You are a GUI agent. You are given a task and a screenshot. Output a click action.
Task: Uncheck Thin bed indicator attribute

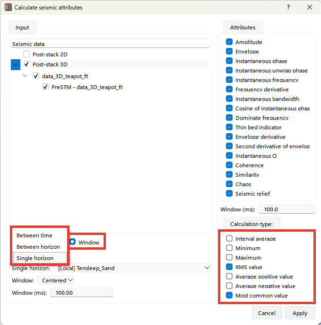(229, 127)
